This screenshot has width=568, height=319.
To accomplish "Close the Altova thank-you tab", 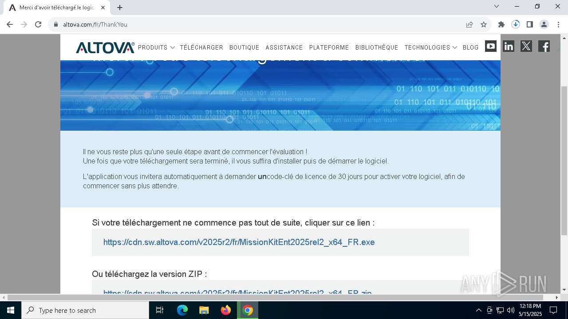I will click(x=103, y=8).
